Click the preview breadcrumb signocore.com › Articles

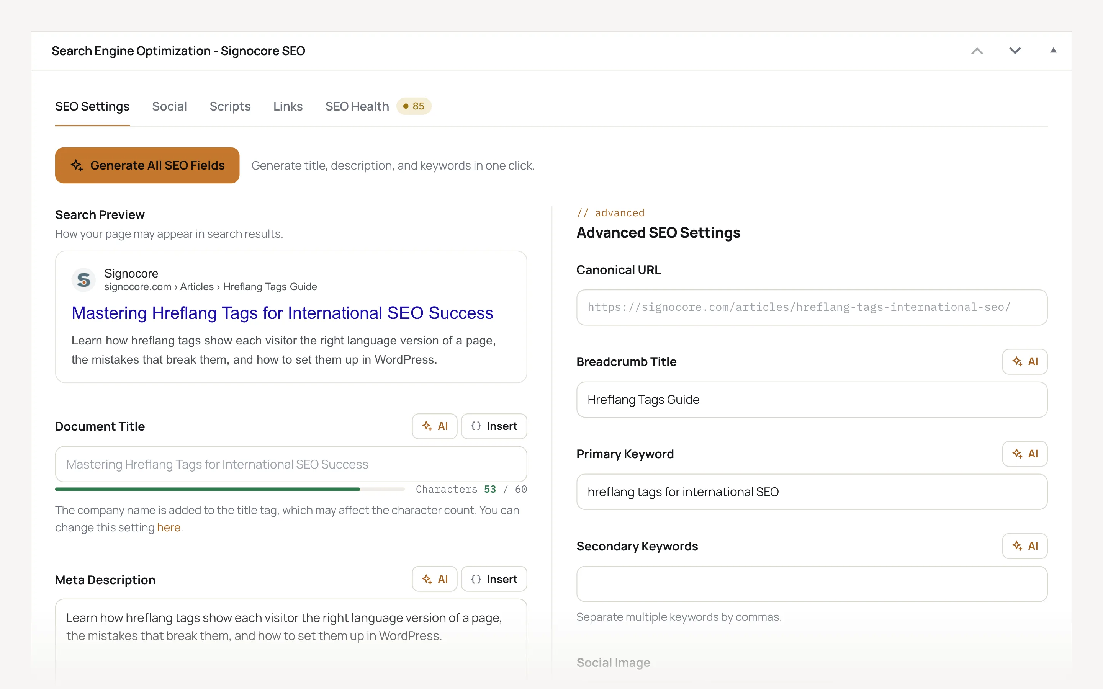(x=159, y=287)
